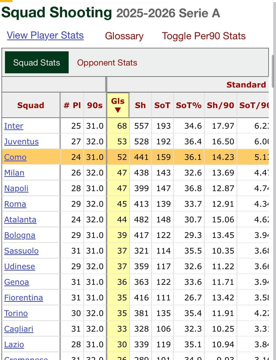Image resolution: width=276 pixels, height=360 pixels.
Task: Select the Sassuolo squad link
Action: tap(21, 251)
